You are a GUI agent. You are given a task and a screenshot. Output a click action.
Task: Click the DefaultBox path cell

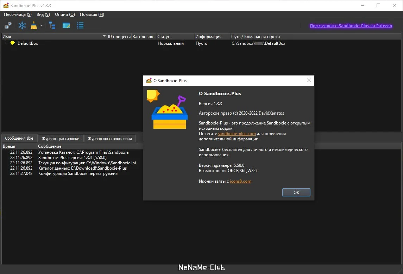click(x=258, y=43)
